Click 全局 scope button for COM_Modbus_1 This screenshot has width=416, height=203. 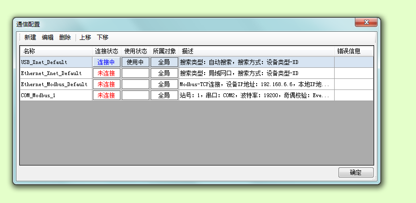tap(164, 95)
